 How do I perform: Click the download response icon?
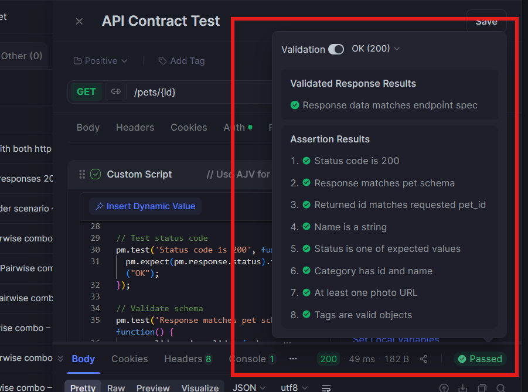click(x=464, y=387)
